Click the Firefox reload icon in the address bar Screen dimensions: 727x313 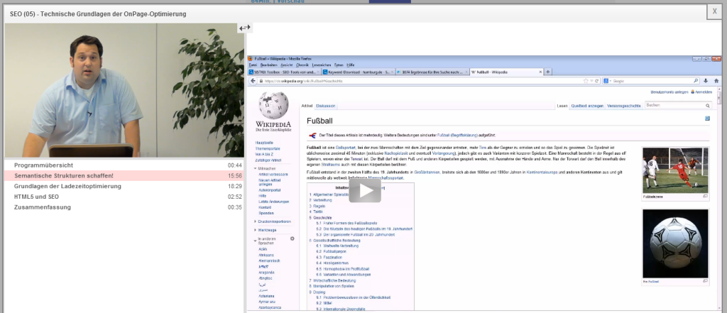click(596, 81)
